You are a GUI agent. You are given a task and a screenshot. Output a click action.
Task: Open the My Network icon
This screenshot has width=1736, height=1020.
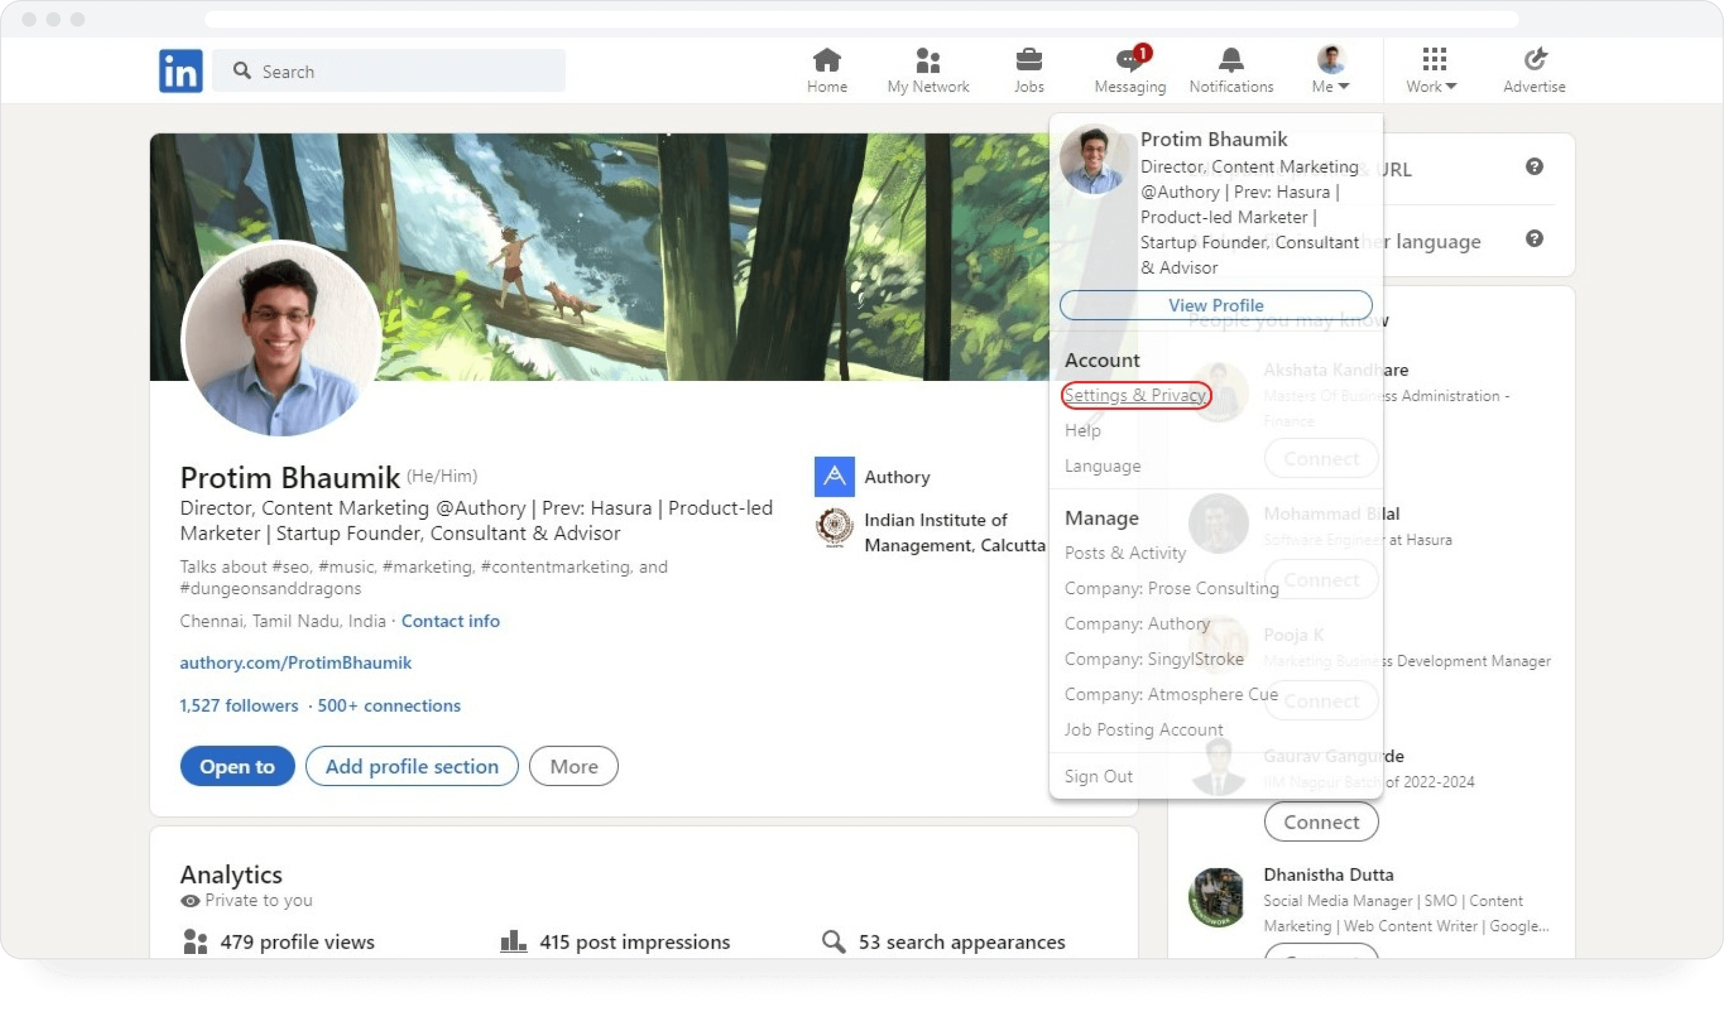point(927,61)
